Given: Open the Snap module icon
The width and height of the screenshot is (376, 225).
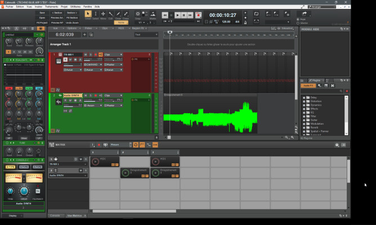Looking at the screenshot, I should 138,14.
